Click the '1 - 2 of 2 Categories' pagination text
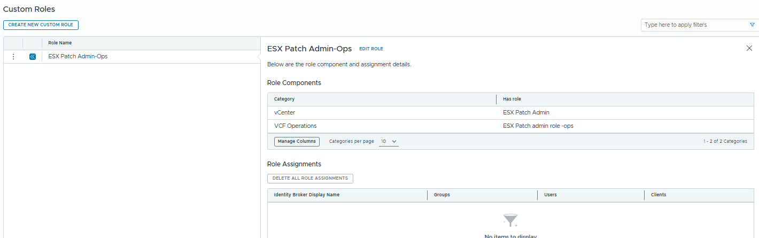The image size is (759, 238). tap(725, 141)
